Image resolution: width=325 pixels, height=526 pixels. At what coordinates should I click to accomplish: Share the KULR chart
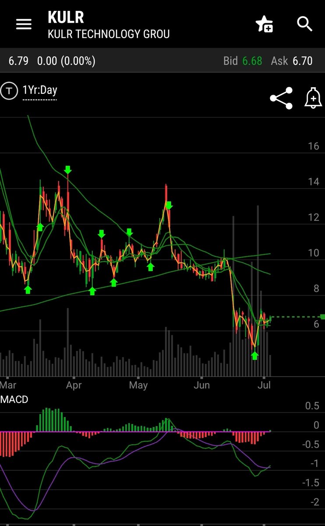tap(281, 98)
